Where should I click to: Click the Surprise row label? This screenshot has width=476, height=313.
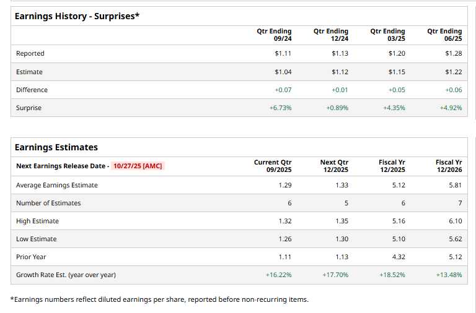pos(29,108)
